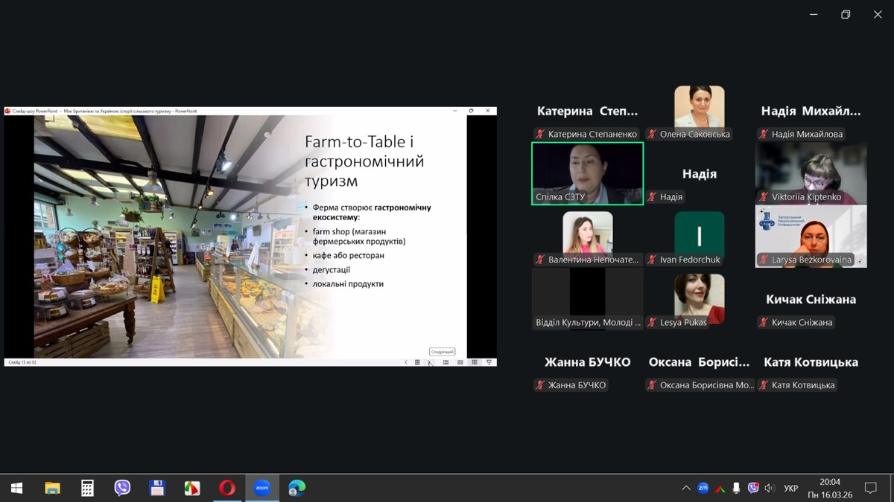Click the previous slide arrow in PowerPoint

[406, 362]
